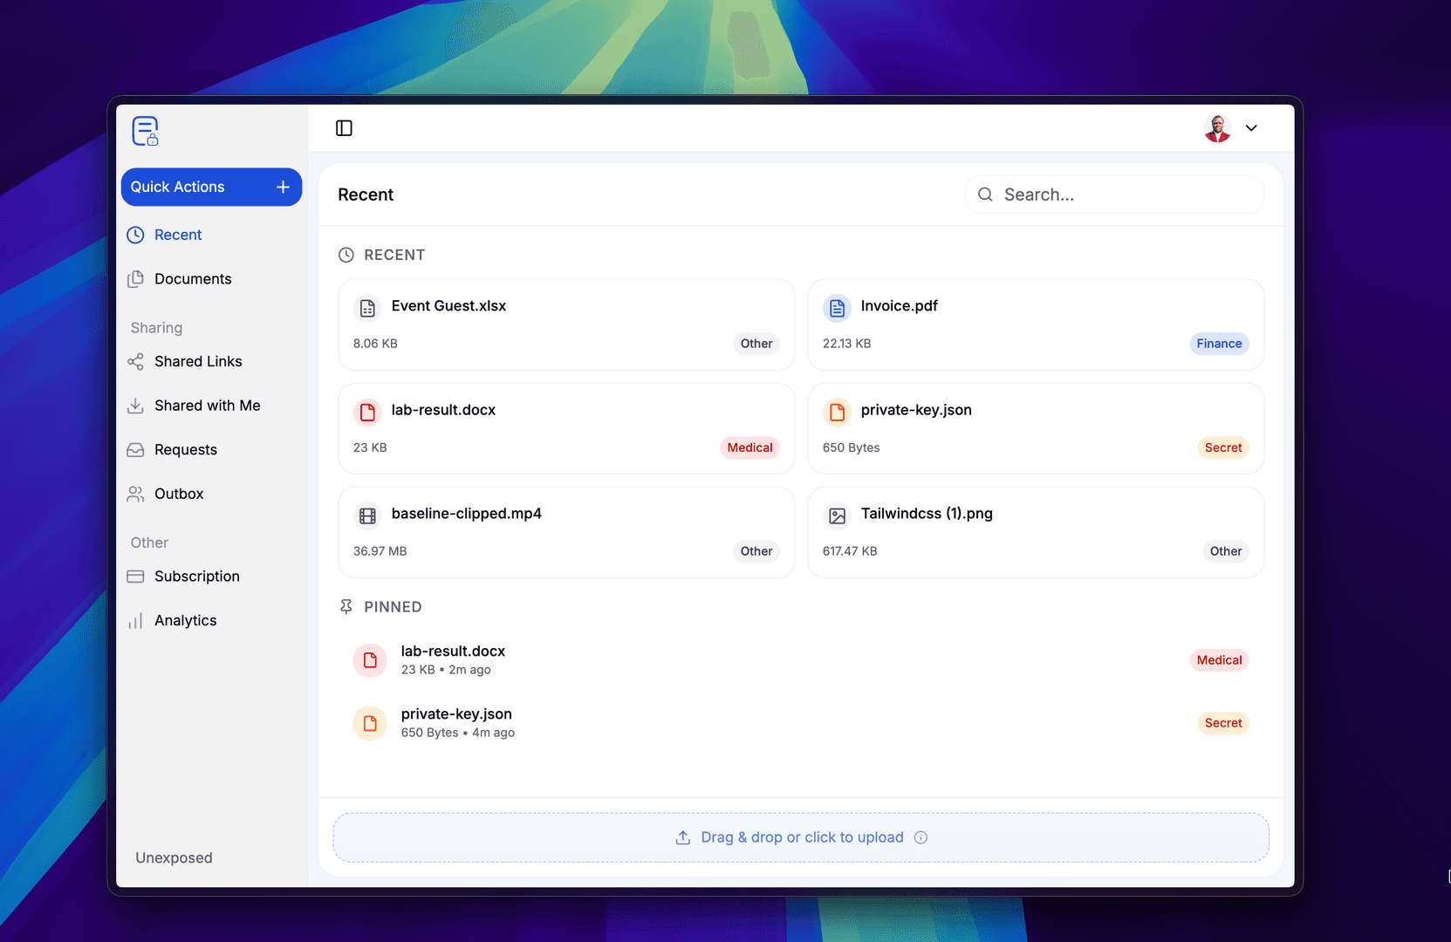Click the 617.47 KB size text
This screenshot has width=1451, height=942.
click(x=850, y=551)
